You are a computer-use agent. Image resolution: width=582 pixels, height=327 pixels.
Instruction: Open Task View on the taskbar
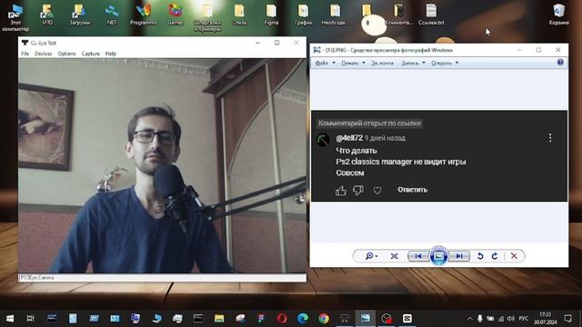pyautogui.click(x=31, y=319)
